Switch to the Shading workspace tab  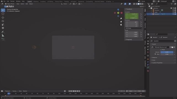pos(67,2)
